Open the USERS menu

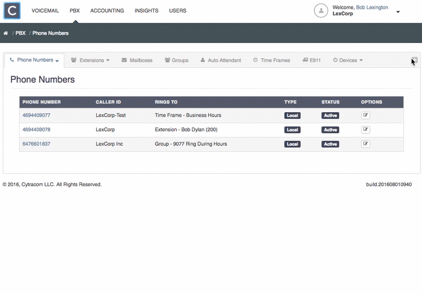coord(178,10)
